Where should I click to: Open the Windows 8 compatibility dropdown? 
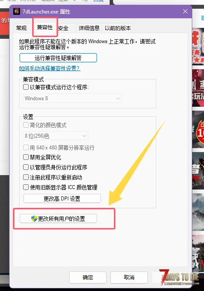[x=73, y=98]
